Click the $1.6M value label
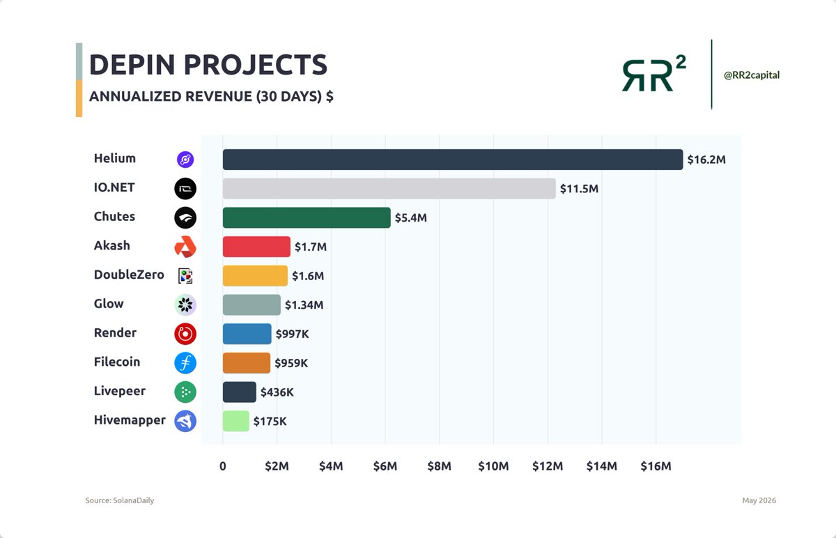 coord(308,276)
